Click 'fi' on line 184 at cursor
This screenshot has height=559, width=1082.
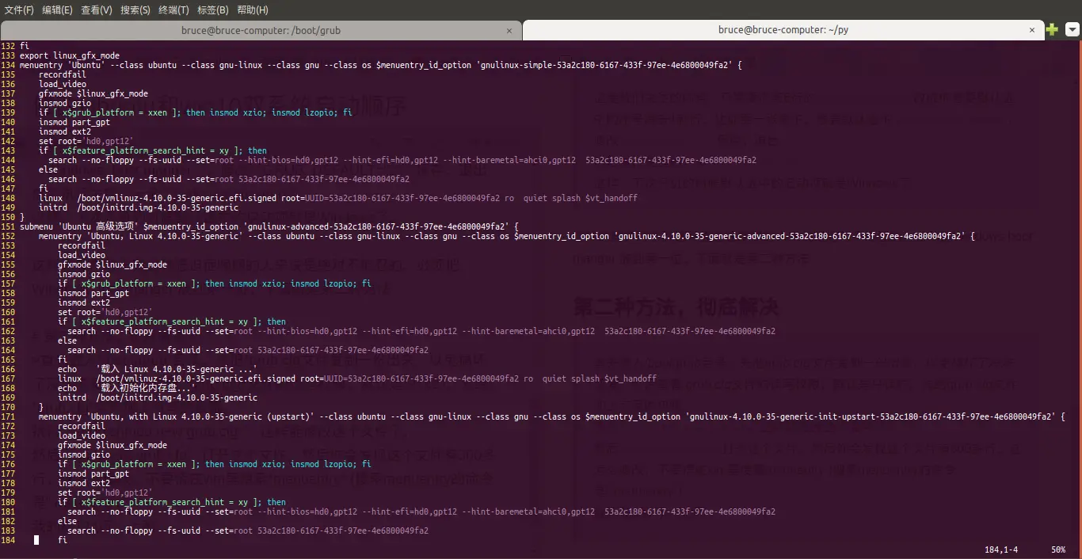pos(63,540)
